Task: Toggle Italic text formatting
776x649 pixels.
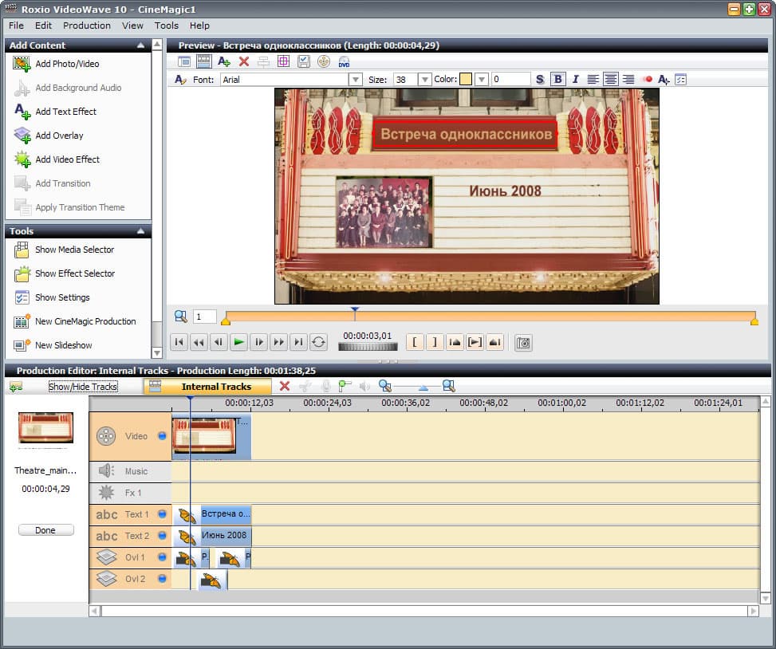Action: (x=574, y=80)
